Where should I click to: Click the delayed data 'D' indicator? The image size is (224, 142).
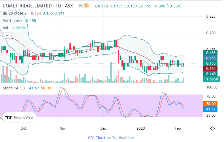pos(87,6)
